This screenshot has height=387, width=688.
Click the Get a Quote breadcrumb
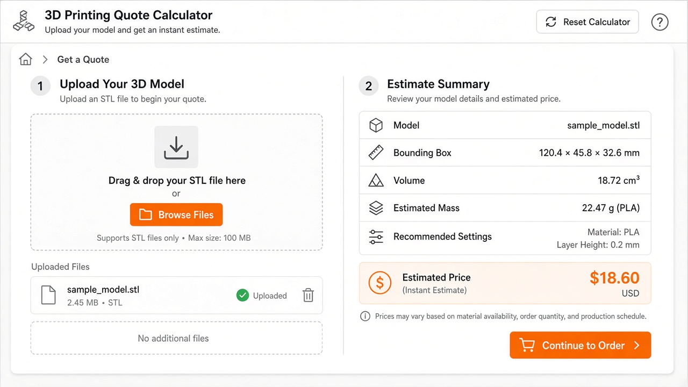(83, 60)
